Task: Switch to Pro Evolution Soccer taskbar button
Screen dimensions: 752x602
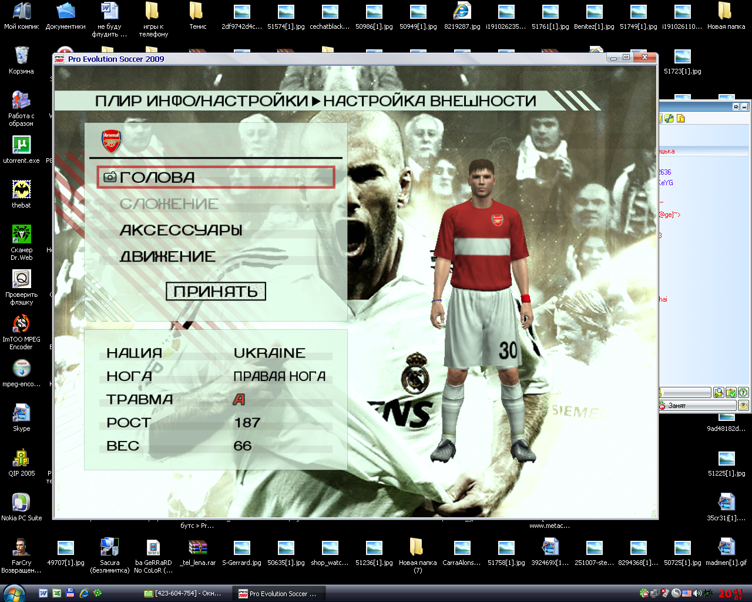Action: [x=280, y=594]
